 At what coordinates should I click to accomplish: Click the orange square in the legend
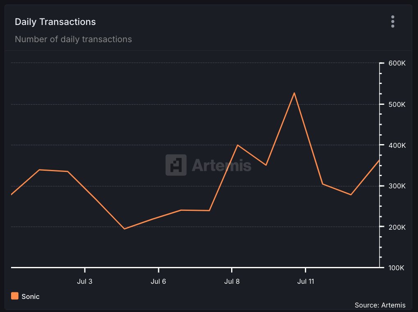click(x=15, y=296)
